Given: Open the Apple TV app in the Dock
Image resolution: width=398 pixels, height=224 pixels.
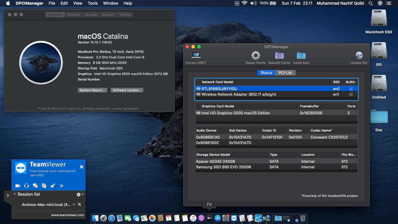Looking at the screenshot, I should tap(209, 218).
